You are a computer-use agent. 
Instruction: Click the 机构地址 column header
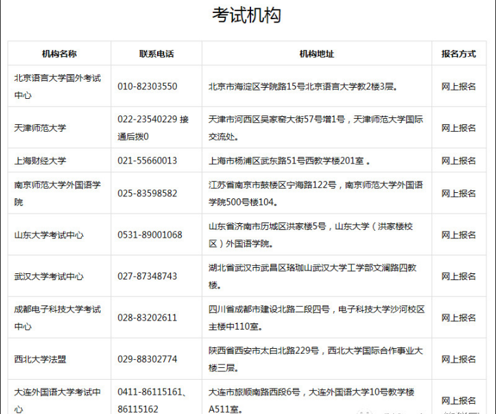click(317, 54)
